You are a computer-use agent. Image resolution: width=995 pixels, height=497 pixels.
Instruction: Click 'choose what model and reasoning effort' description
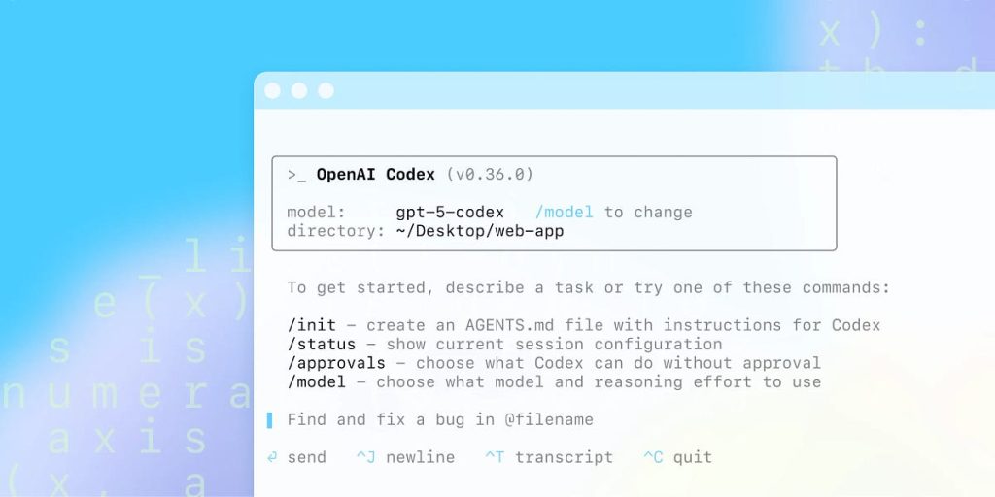[599, 382]
